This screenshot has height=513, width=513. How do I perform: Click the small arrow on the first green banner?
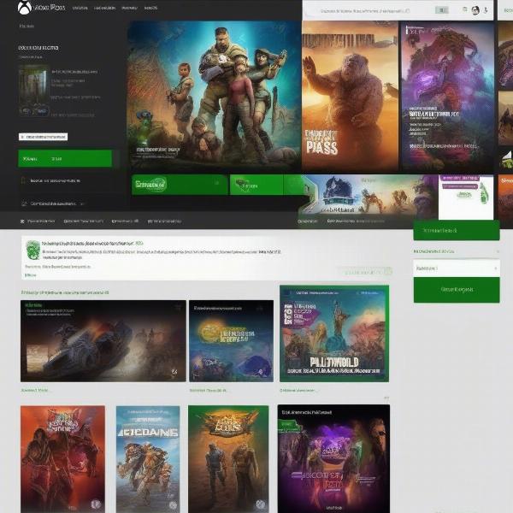[216, 183]
